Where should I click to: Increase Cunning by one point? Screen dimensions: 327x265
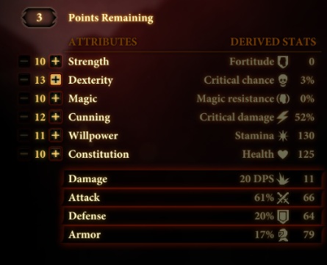pyautogui.click(x=56, y=117)
